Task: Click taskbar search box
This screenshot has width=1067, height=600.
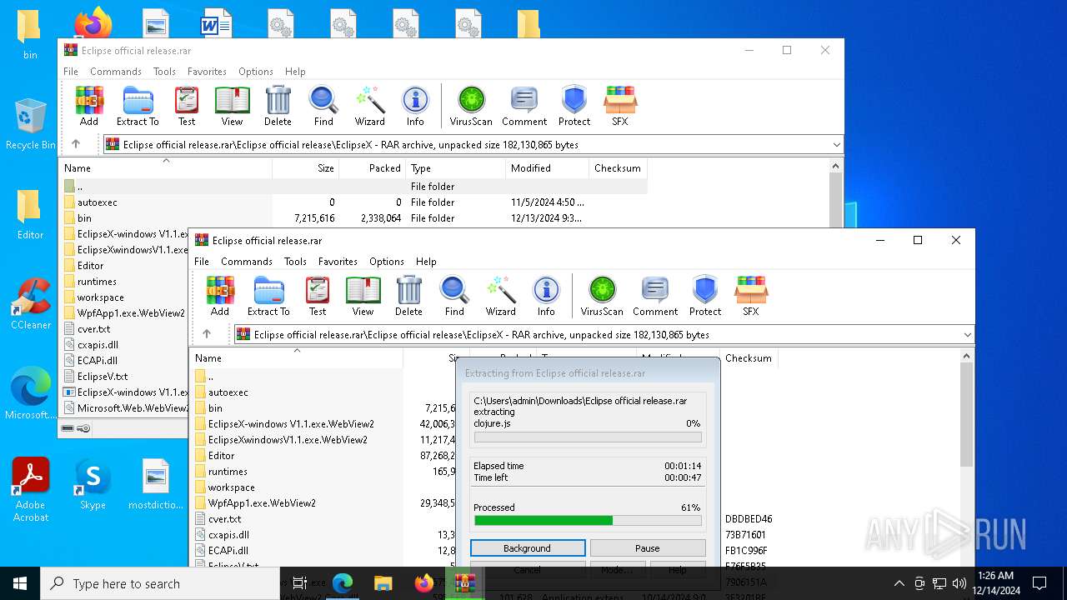Action: (x=160, y=583)
